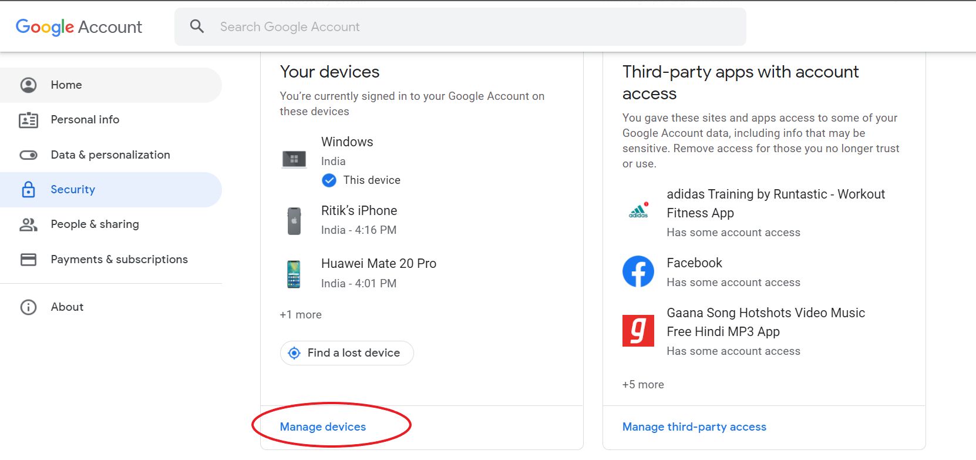The height and width of the screenshot is (460, 976).
Task: Open the Manage devices link
Action: [x=323, y=427]
